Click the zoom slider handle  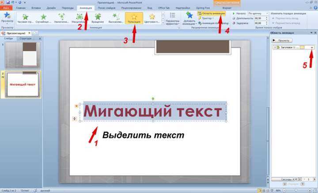295,190
